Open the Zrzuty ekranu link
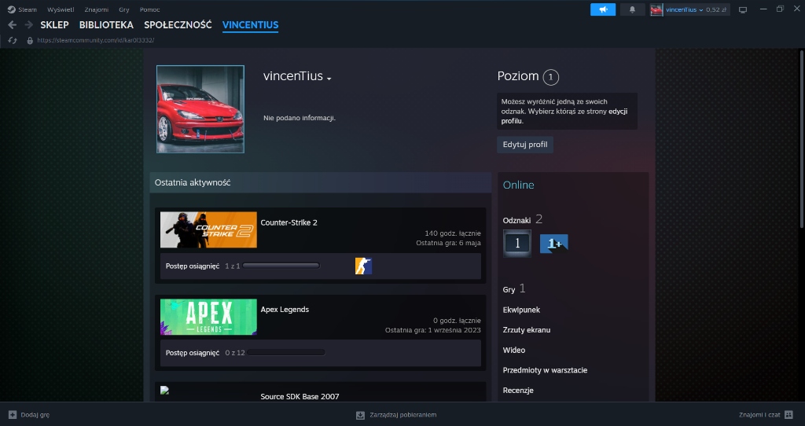Screen dimensions: 805x426 point(526,329)
